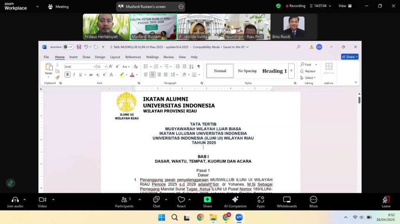Screen dimensions: 400x224
Task: Align text right
Action: point(159,74)
